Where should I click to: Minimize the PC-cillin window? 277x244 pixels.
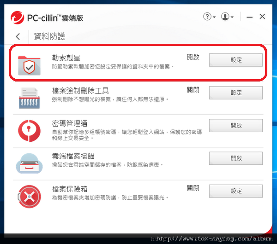[x=249, y=17]
